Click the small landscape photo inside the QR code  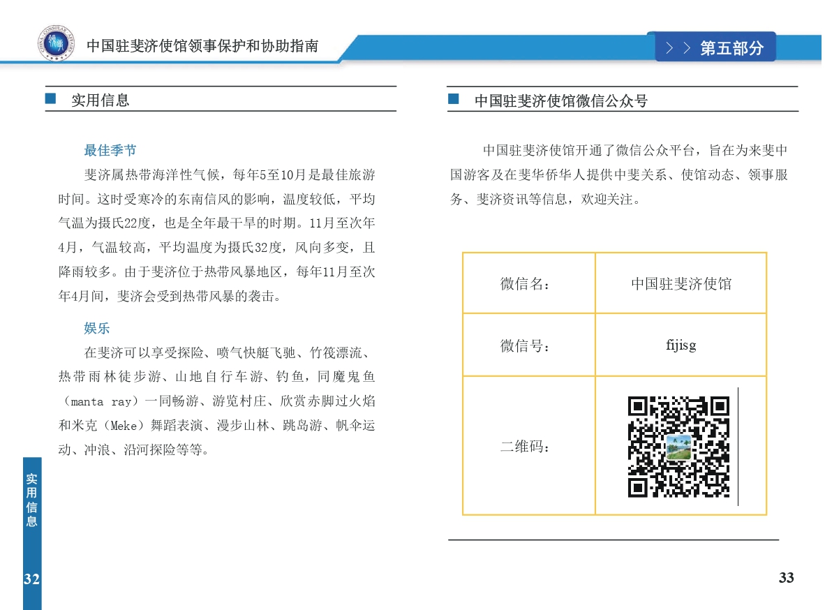click(678, 447)
